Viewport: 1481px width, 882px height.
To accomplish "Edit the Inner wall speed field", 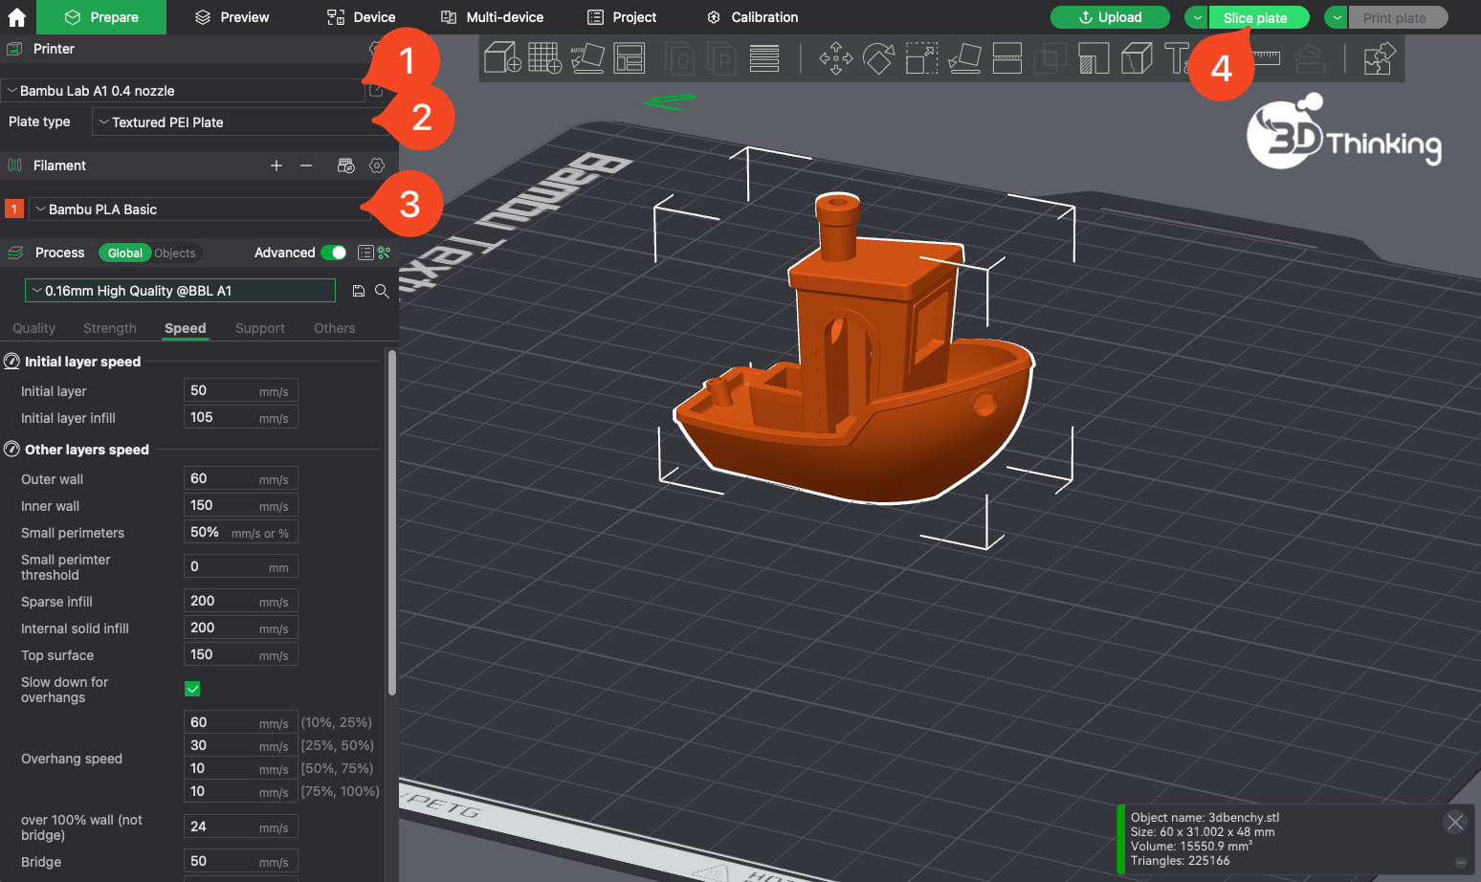I will point(241,505).
